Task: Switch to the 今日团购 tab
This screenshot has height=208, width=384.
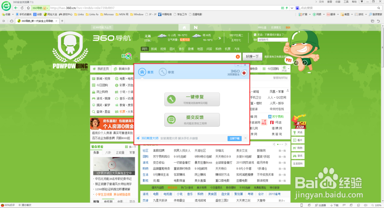Action: point(271,69)
